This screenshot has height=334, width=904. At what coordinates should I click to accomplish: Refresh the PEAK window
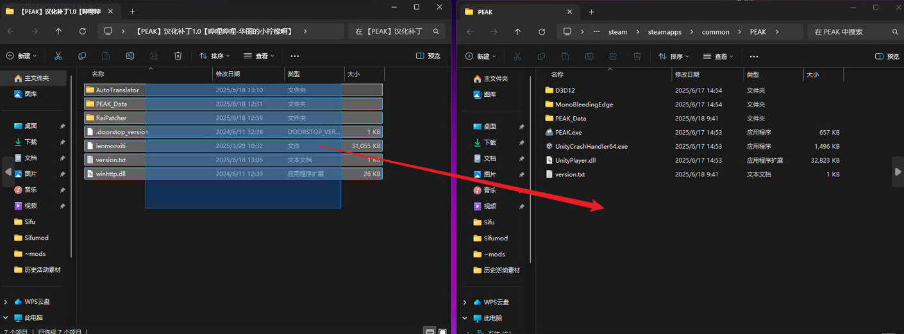pyautogui.click(x=541, y=31)
